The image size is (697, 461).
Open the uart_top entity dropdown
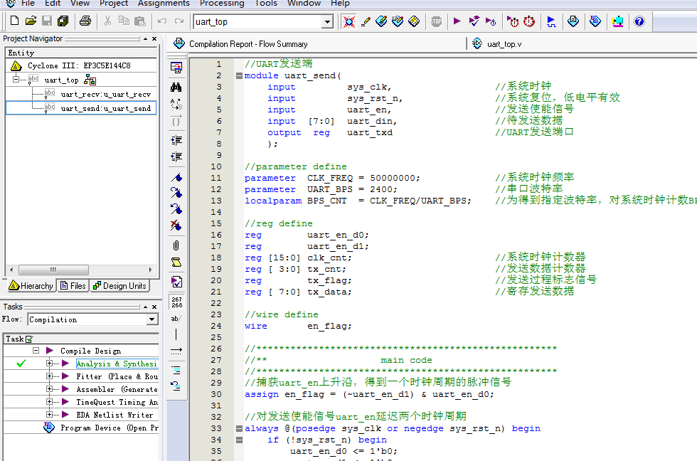tap(326, 21)
